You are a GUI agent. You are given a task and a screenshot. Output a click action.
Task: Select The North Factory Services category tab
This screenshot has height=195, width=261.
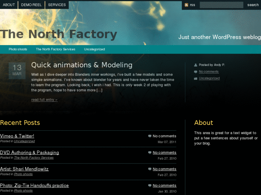click(x=56, y=49)
